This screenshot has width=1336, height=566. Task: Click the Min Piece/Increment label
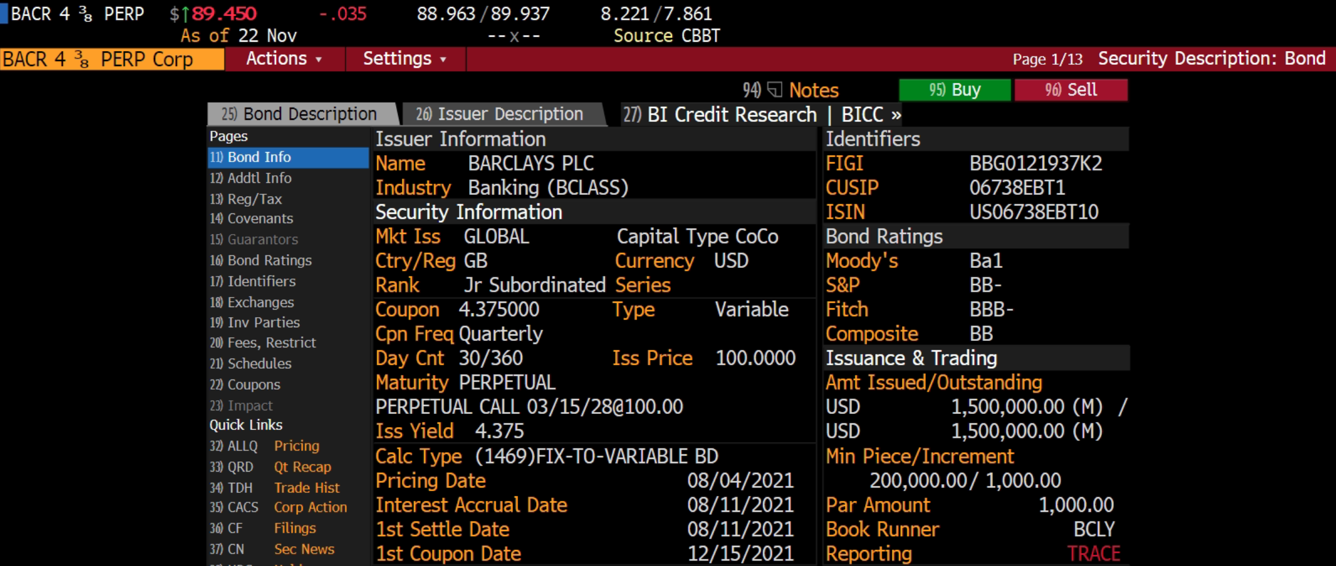(x=920, y=456)
